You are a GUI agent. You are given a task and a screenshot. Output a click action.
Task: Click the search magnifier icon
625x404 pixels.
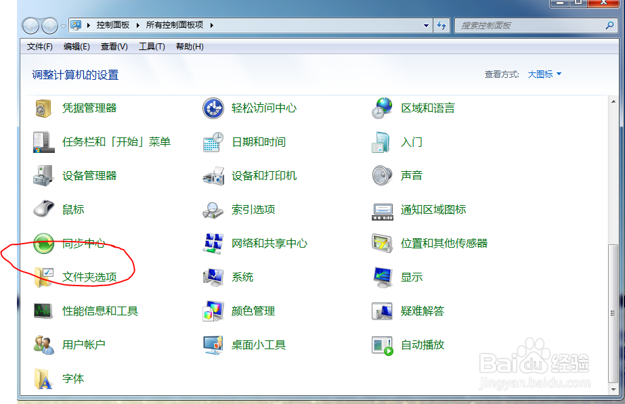pyautogui.click(x=609, y=26)
